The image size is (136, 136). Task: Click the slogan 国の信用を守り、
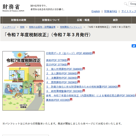click(39, 6)
